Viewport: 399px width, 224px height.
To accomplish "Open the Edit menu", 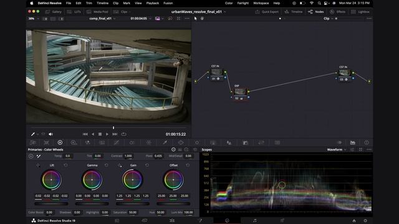I will pos(79,3).
